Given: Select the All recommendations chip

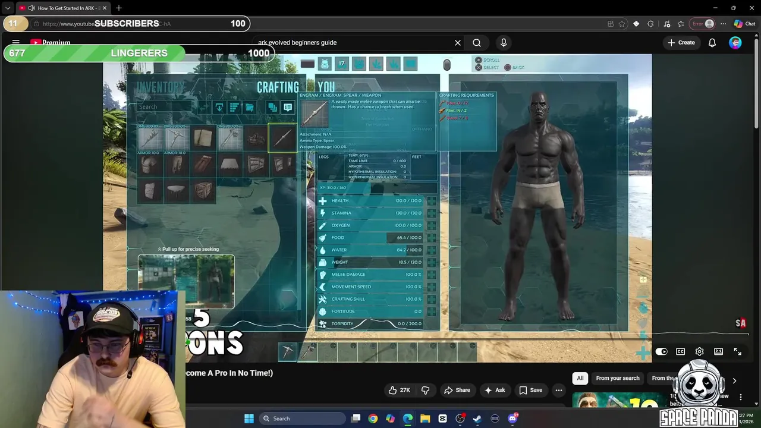Looking at the screenshot, I should pyautogui.click(x=580, y=378).
